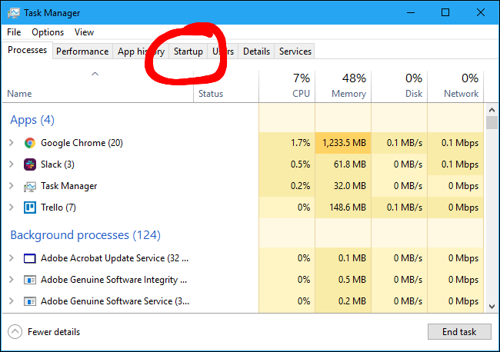Click the Trello app icon
This screenshot has width=500, height=352.
click(30, 208)
